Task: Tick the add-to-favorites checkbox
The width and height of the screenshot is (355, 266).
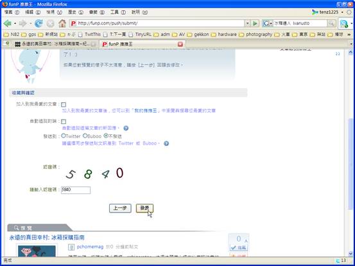Action: [x=64, y=105]
